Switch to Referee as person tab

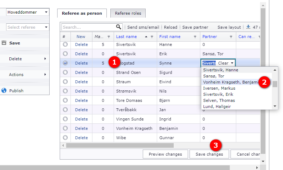point(82,13)
